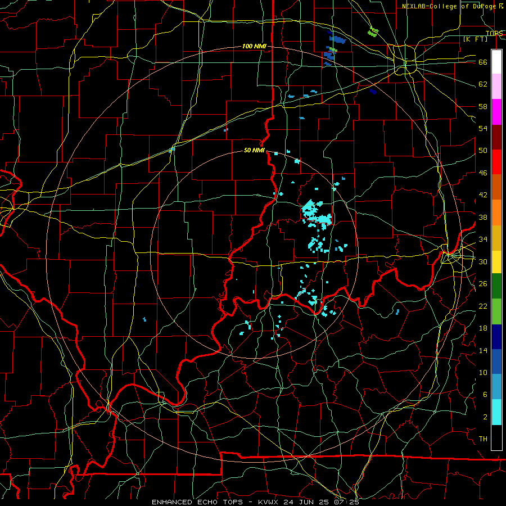Click the '[K FT]' units label

point(475,39)
